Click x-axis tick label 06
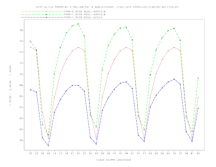Viewport: 216px width, 167px height. (x=43, y=153)
